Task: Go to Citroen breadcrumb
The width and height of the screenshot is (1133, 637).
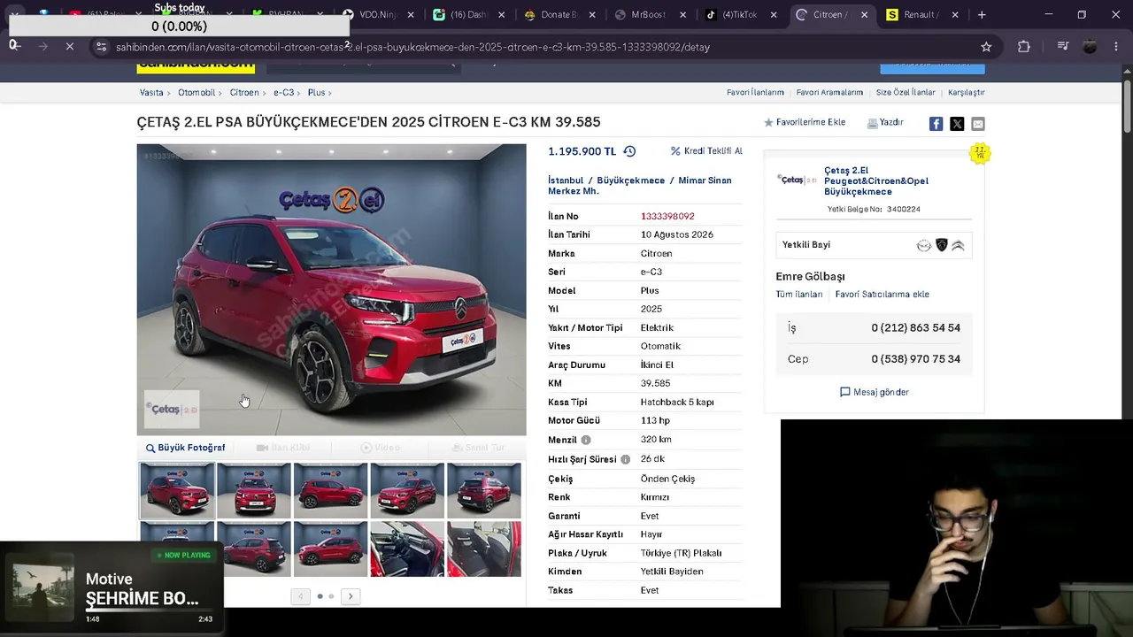Action: click(x=244, y=93)
